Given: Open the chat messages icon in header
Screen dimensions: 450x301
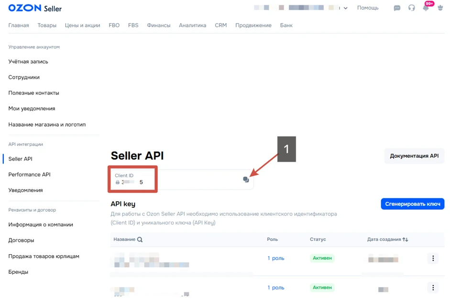Looking at the screenshot, I should pyautogui.click(x=397, y=8).
